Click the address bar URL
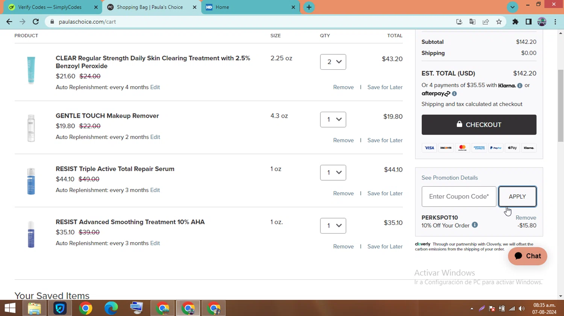Screen dimensions: 564x316 coord(87,22)
